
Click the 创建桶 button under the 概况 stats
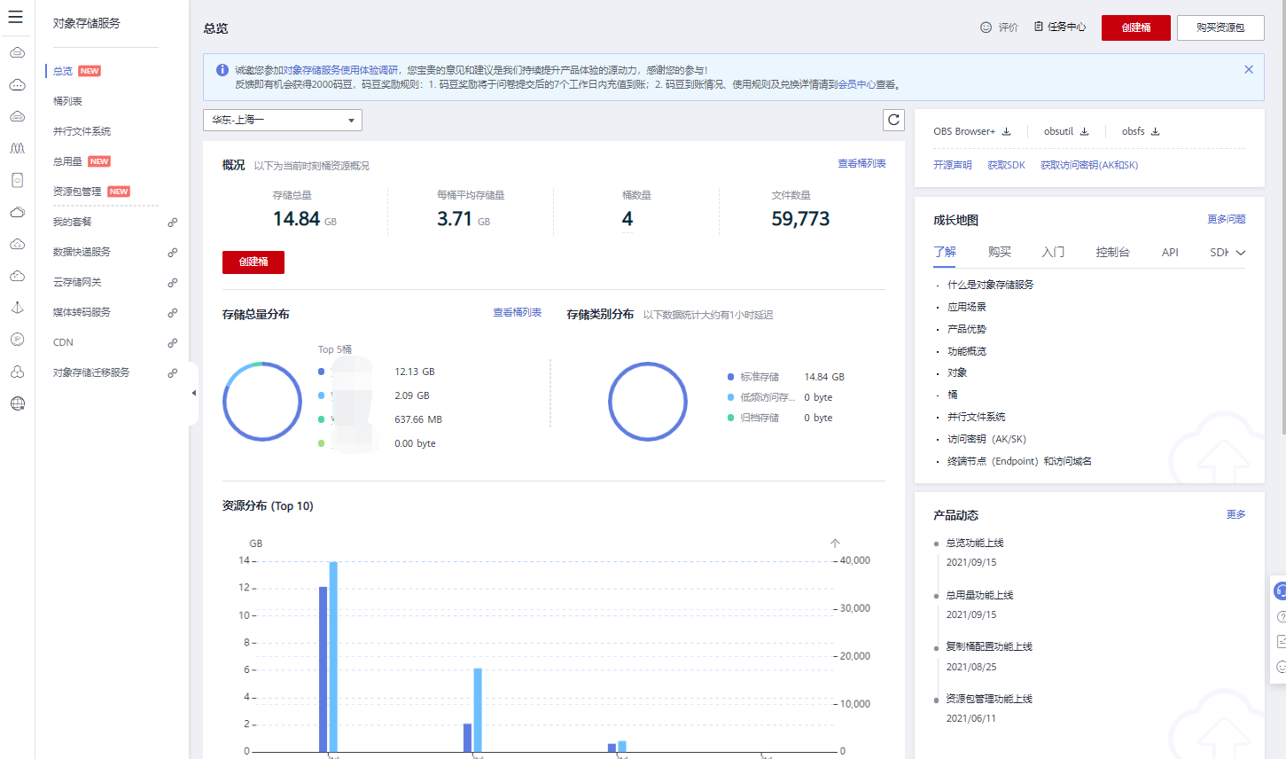[x=253, y=262]
